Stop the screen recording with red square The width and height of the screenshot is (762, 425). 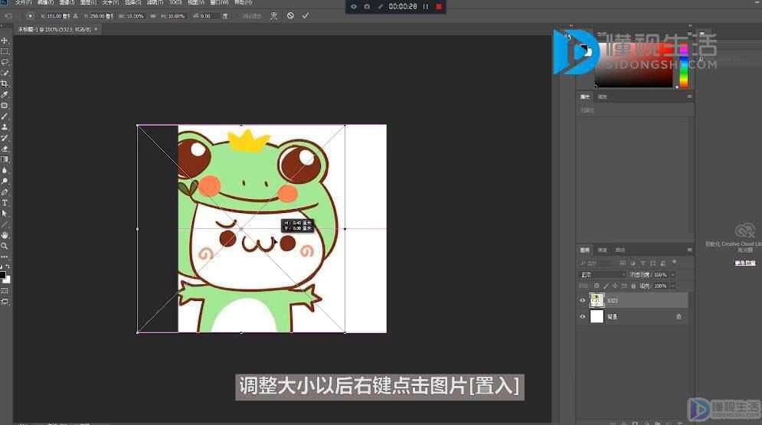coord(439,6)
